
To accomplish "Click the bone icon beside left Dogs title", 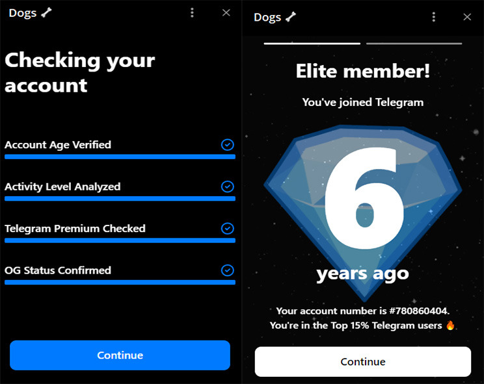I will coord(47,12).
